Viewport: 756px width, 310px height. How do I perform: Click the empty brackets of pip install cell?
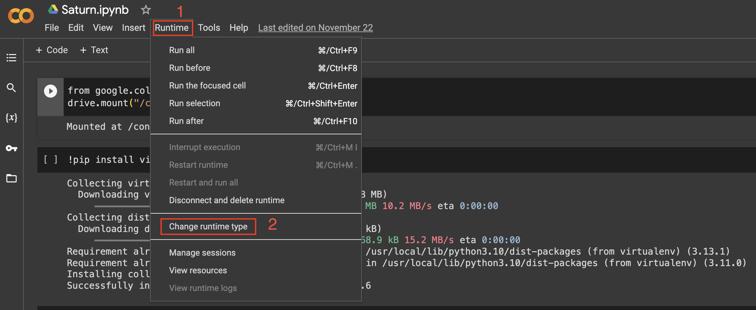point(51,160)
